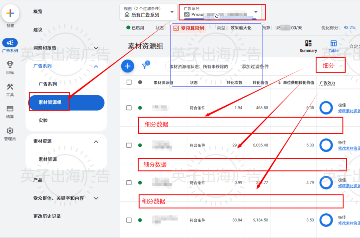Click the filter funnel icon

[144, 66]
